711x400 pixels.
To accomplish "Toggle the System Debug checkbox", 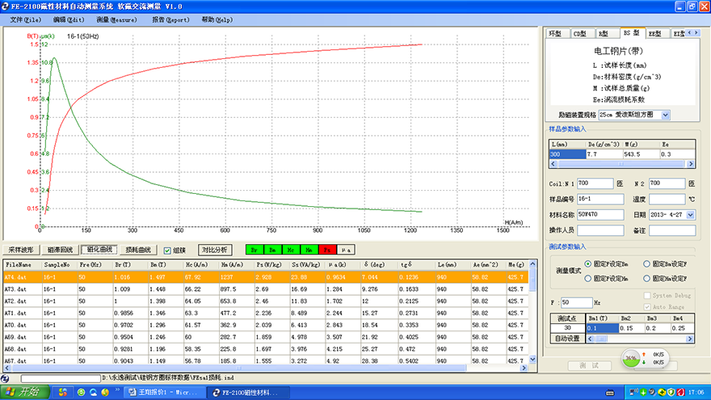I will coord(647,295).
